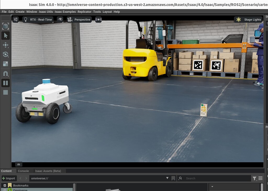
Task: Open viewport settings sliders icon
Action: [x=16, y=20]
